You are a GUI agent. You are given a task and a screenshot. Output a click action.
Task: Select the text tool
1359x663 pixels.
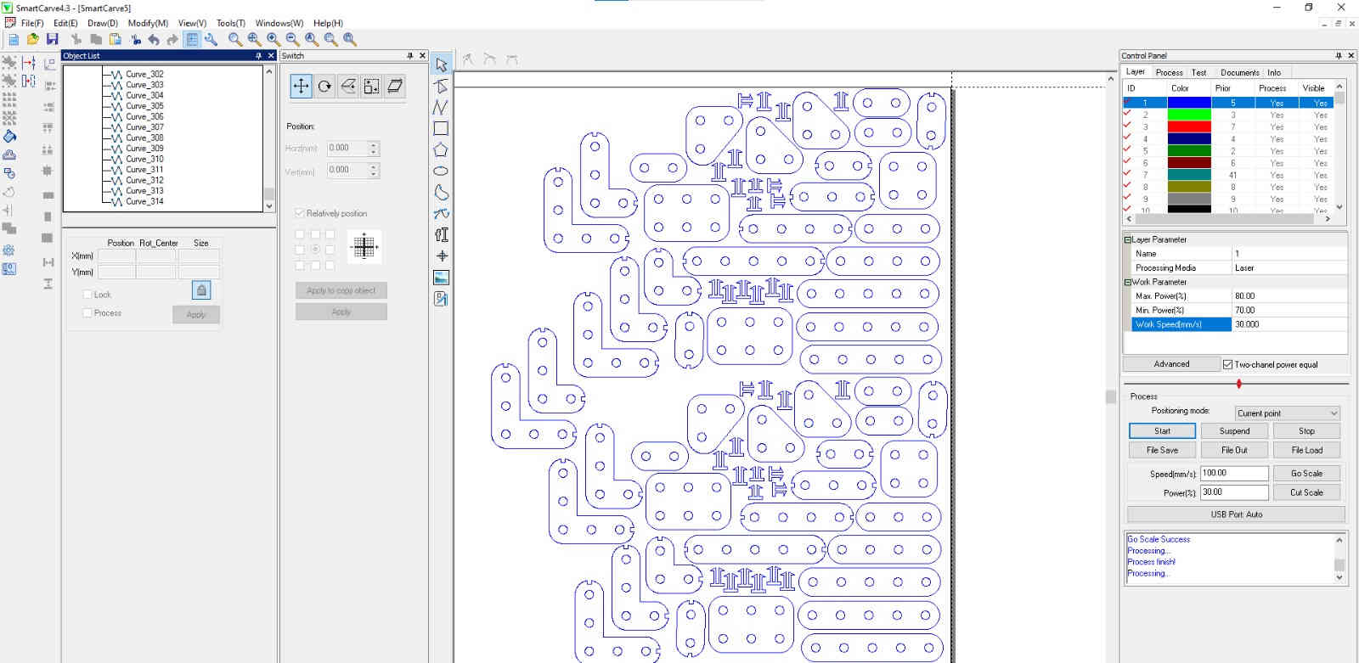click(441, 234)
